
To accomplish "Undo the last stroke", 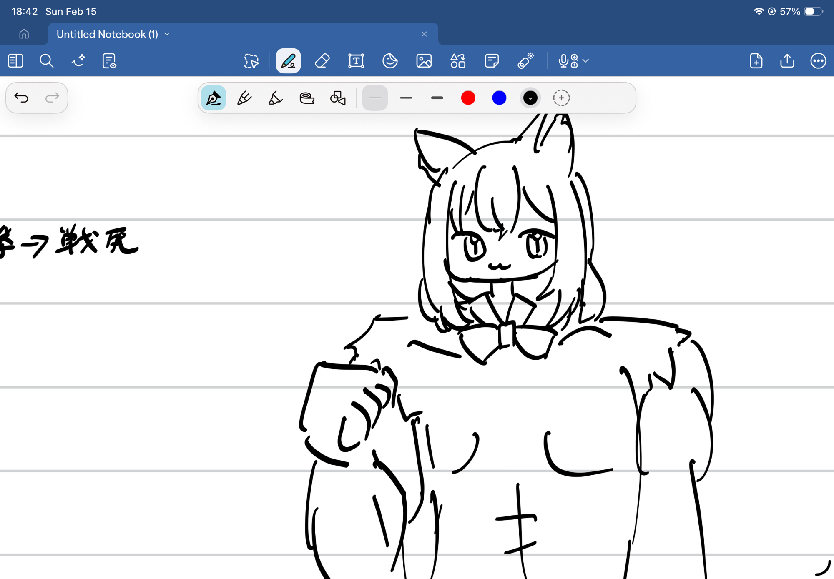I will pos(21,98).
